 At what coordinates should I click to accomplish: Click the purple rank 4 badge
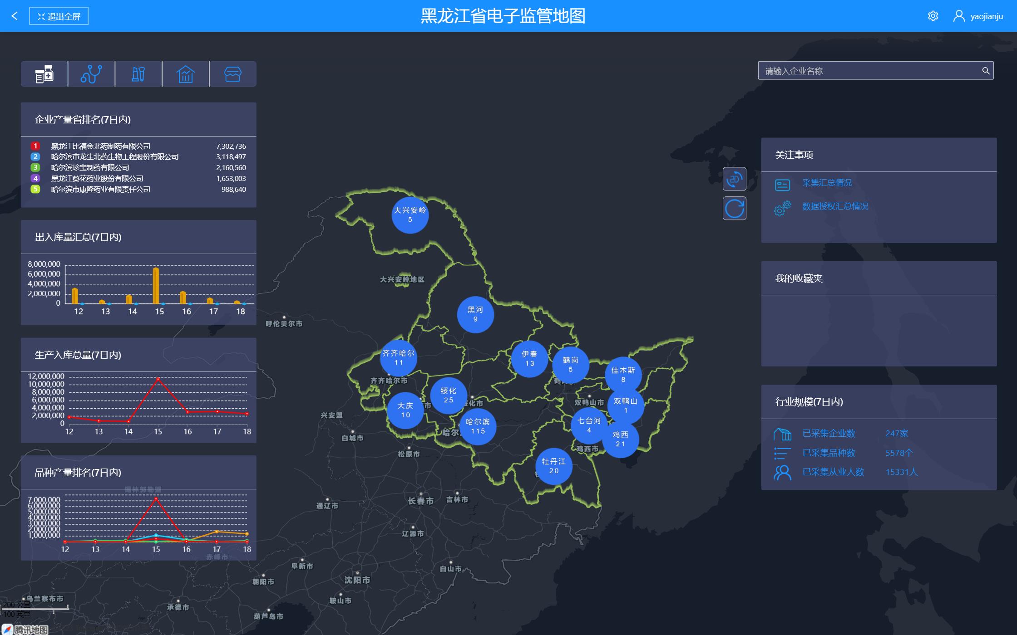coord(35,178)
